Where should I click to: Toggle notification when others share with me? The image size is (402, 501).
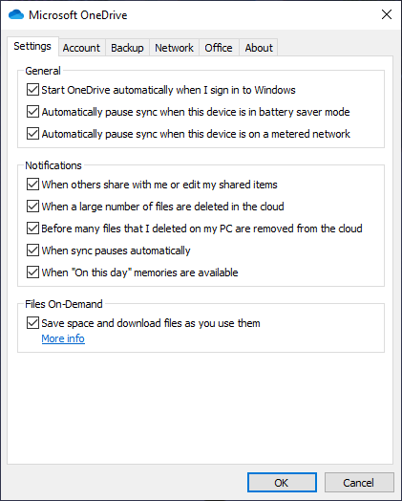32,185
